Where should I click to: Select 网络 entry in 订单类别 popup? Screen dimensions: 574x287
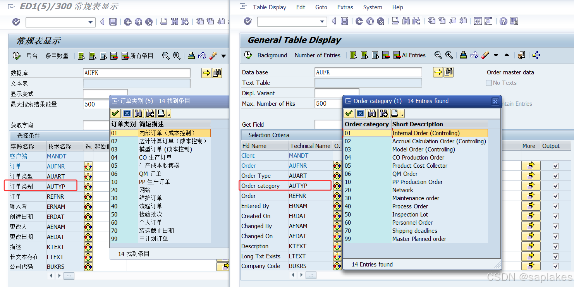pos(145,190)
